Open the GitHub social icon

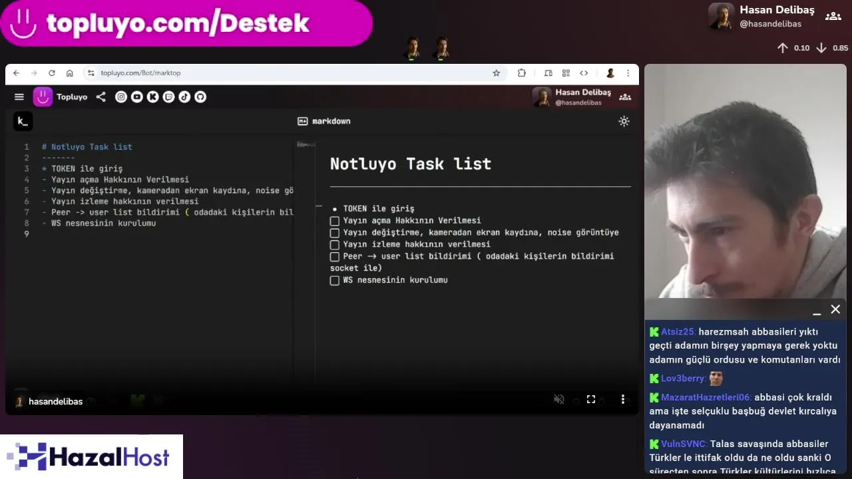pos(200,97)
